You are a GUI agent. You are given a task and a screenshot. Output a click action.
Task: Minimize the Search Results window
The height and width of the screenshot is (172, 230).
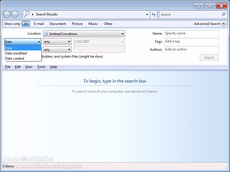[x=199, y=6]
